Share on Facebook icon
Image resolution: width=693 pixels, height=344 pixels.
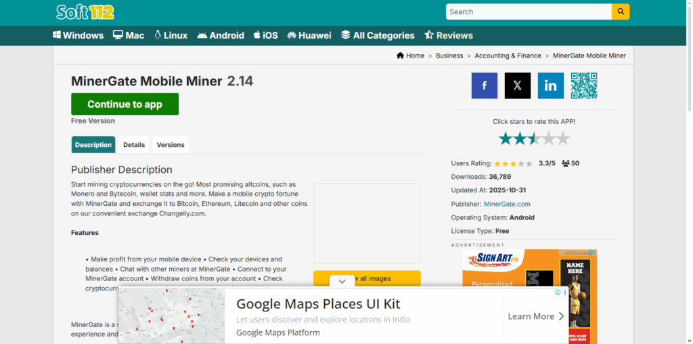pos(485,86)
